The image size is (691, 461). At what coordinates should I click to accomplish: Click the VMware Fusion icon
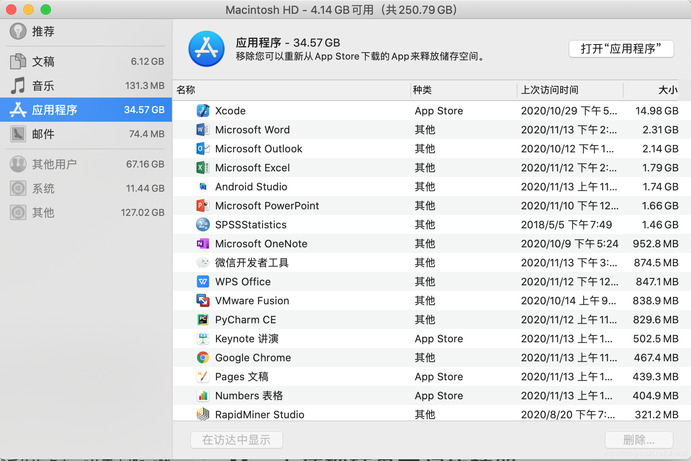coord(203,301)
